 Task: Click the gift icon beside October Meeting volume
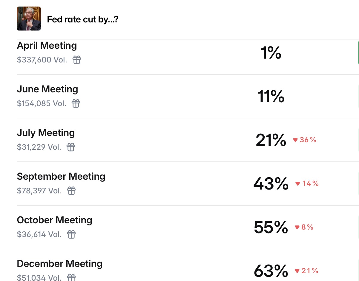(x=71, y=234)
